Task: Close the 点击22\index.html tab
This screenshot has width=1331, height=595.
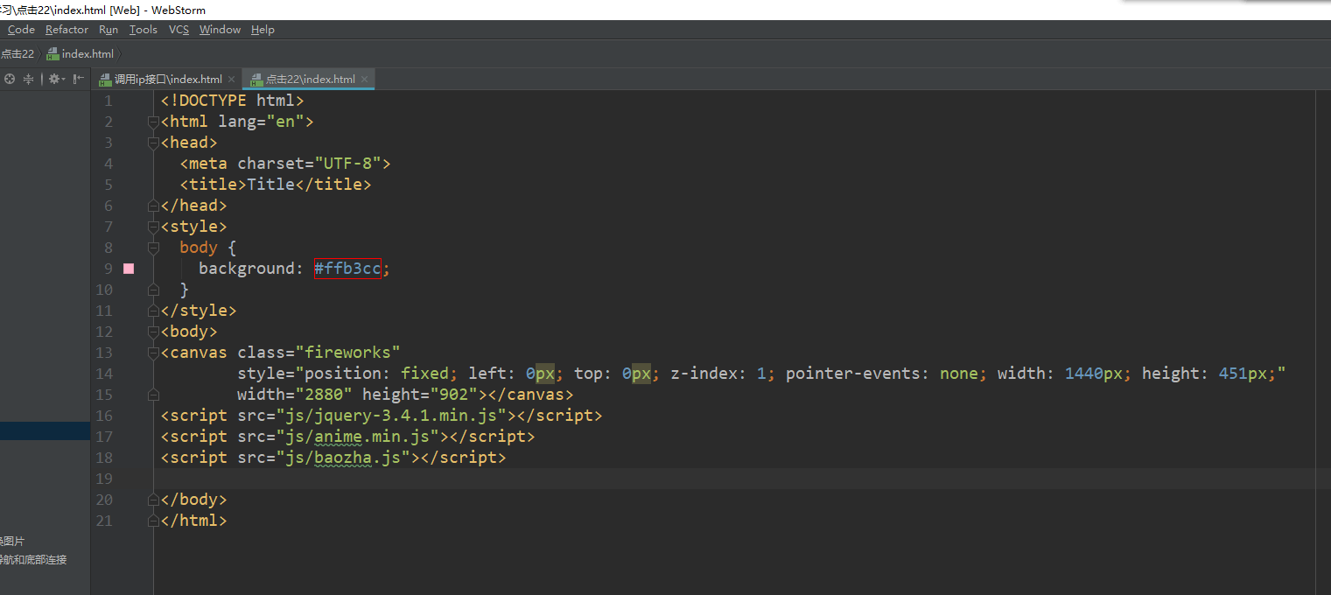Action: (364, 80)
